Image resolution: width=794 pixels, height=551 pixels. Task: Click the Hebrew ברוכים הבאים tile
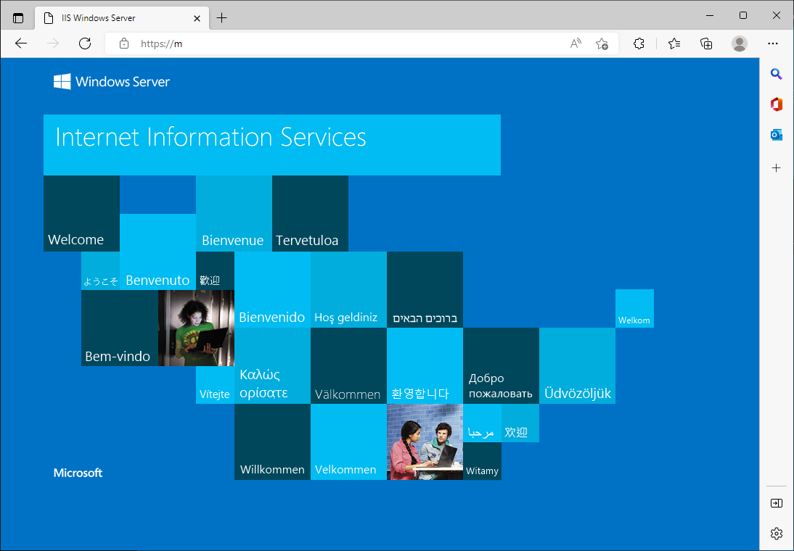point(425,289)
